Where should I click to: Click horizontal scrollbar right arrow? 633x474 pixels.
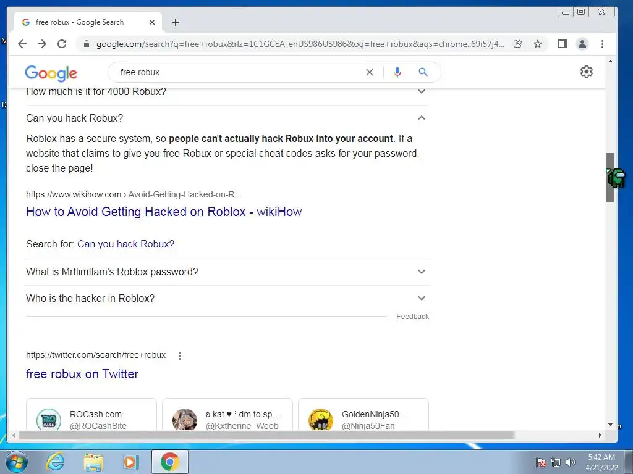pyautogui.click(x=600, y=435)
